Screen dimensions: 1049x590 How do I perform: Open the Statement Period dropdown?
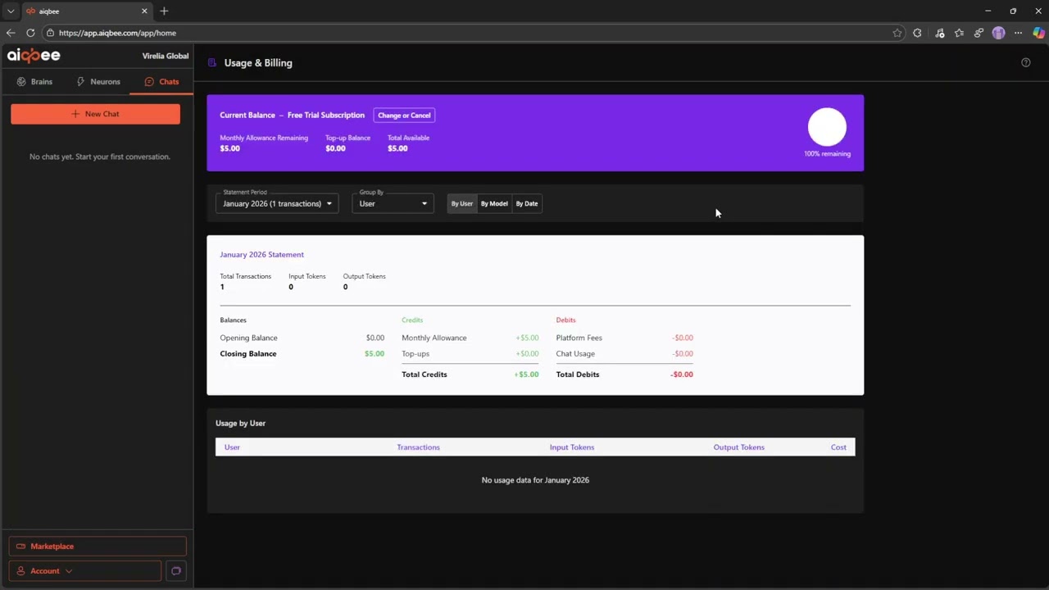tap(277, 203)
